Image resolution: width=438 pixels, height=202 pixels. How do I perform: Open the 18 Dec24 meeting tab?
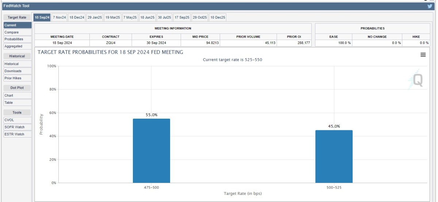(x=77, y=17)
